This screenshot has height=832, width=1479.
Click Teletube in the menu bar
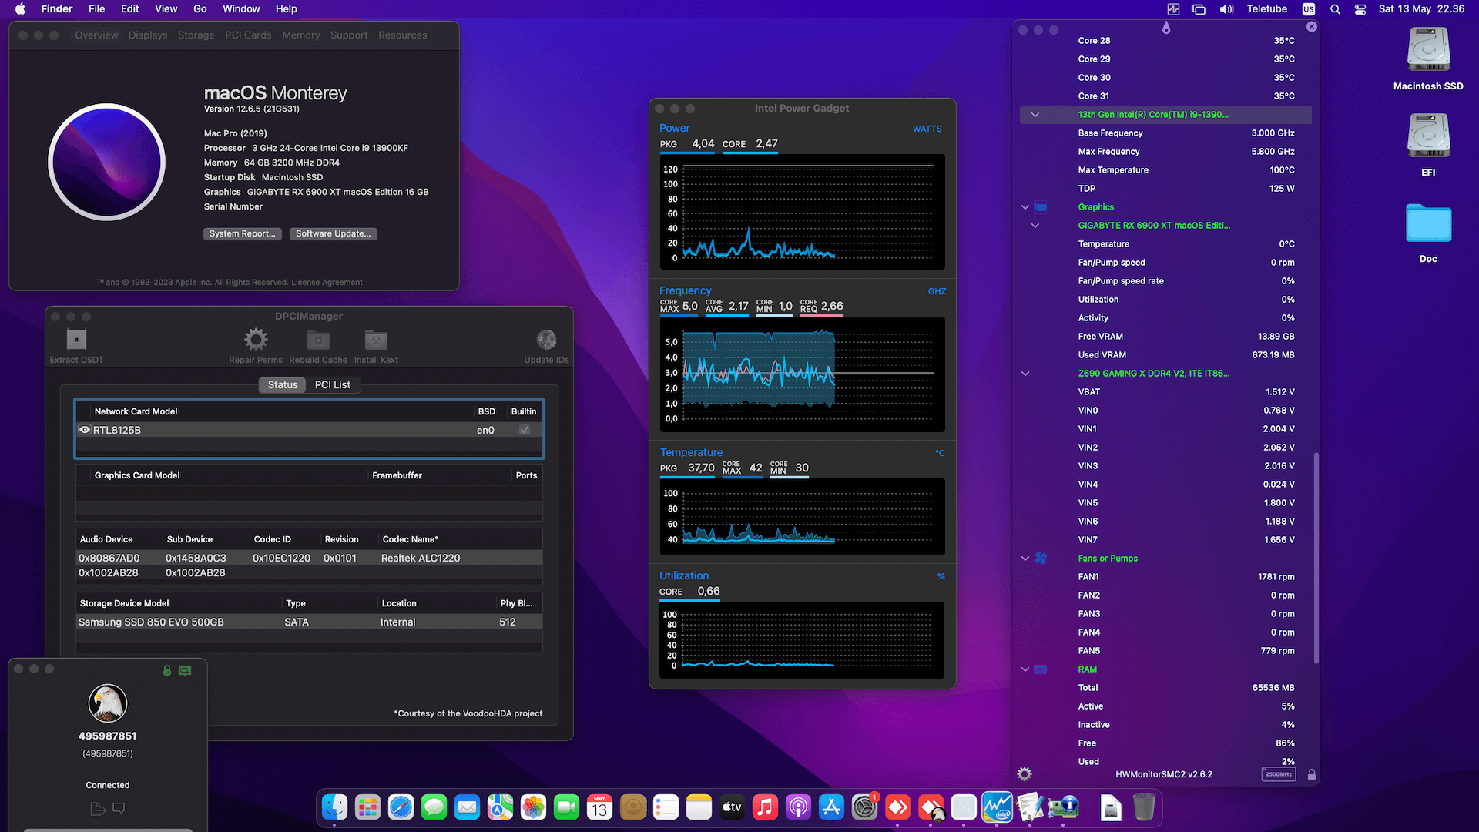click(x=1266, y=9)
